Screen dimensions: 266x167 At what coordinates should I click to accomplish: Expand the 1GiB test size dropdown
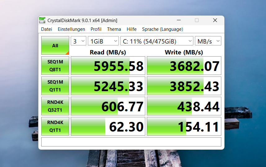click(x=103, y=41)
